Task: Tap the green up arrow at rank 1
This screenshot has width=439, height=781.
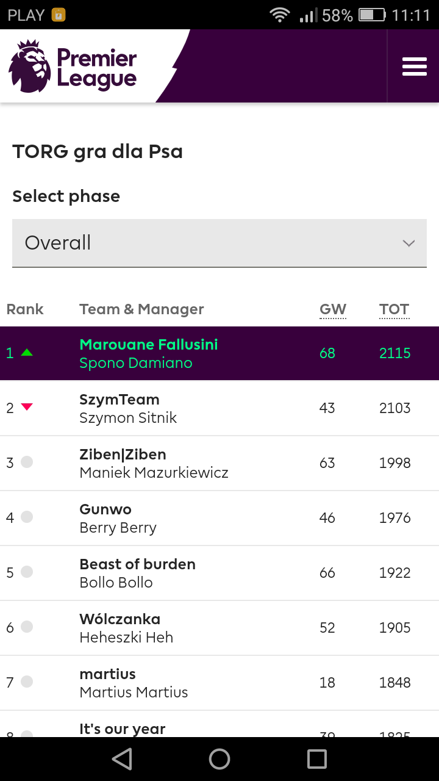Action: click(x=27, y=352)
